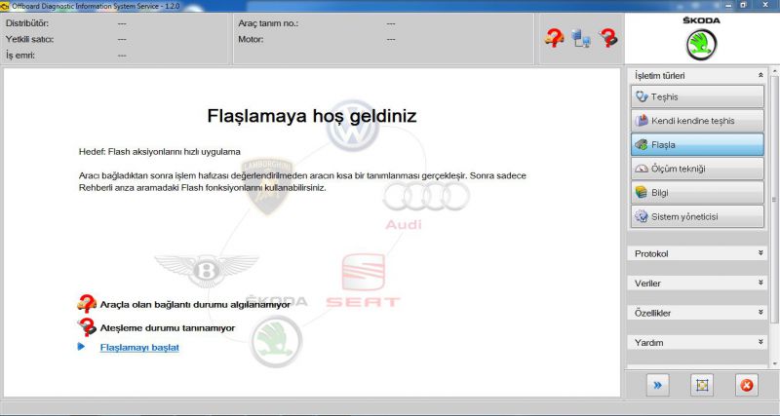Open the Bilgi information mode
780x416 pixels.
pos(697,192)
